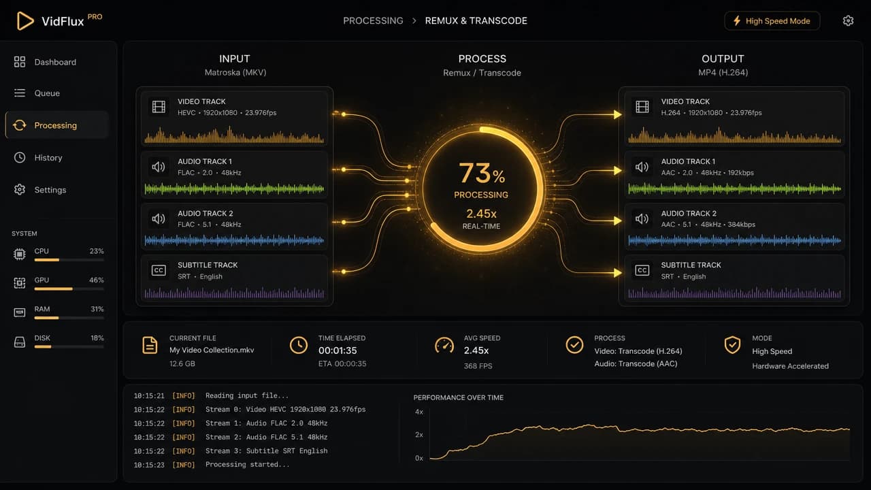Click the '368 FPS' value
Image resolution: width=871 pixels, height=490 pixels.
coord(478,366)
